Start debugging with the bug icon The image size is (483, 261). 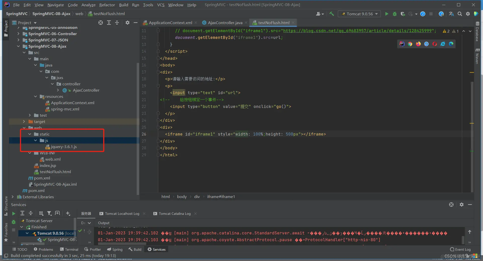(x=395, y=14)
